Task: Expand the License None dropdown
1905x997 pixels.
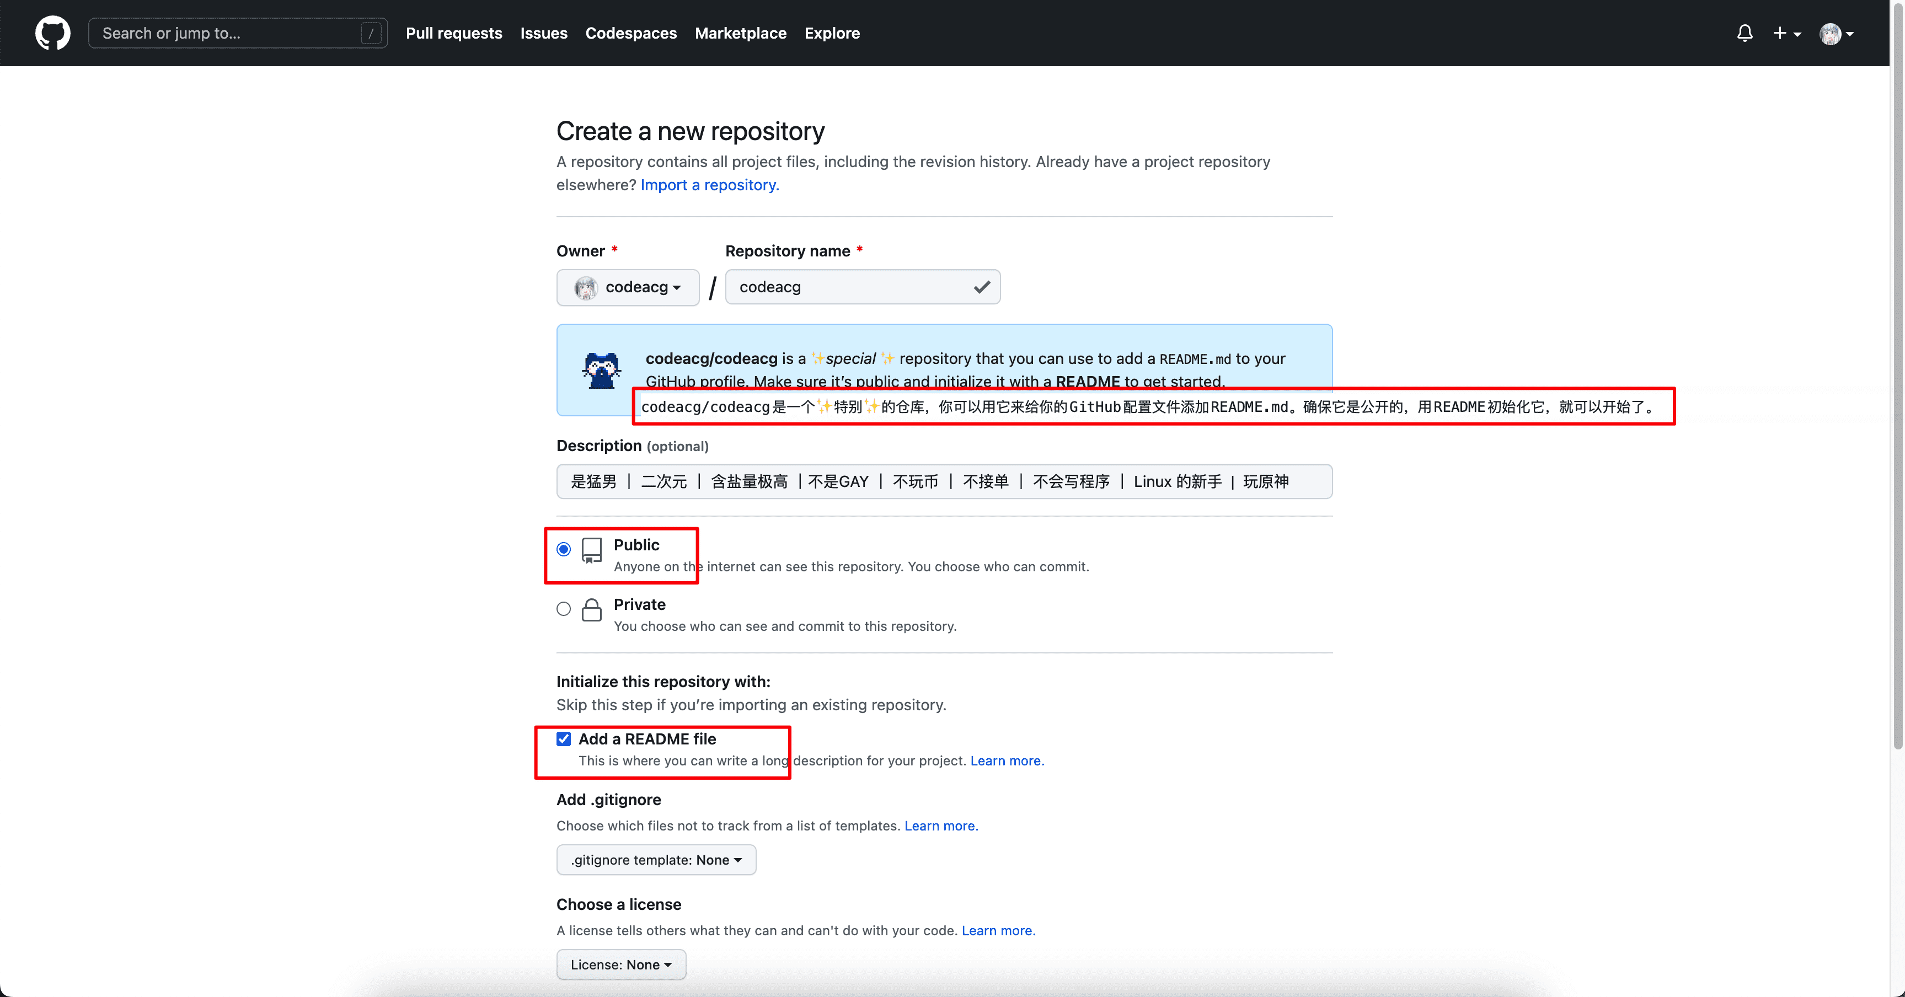Action: point(620,964)
